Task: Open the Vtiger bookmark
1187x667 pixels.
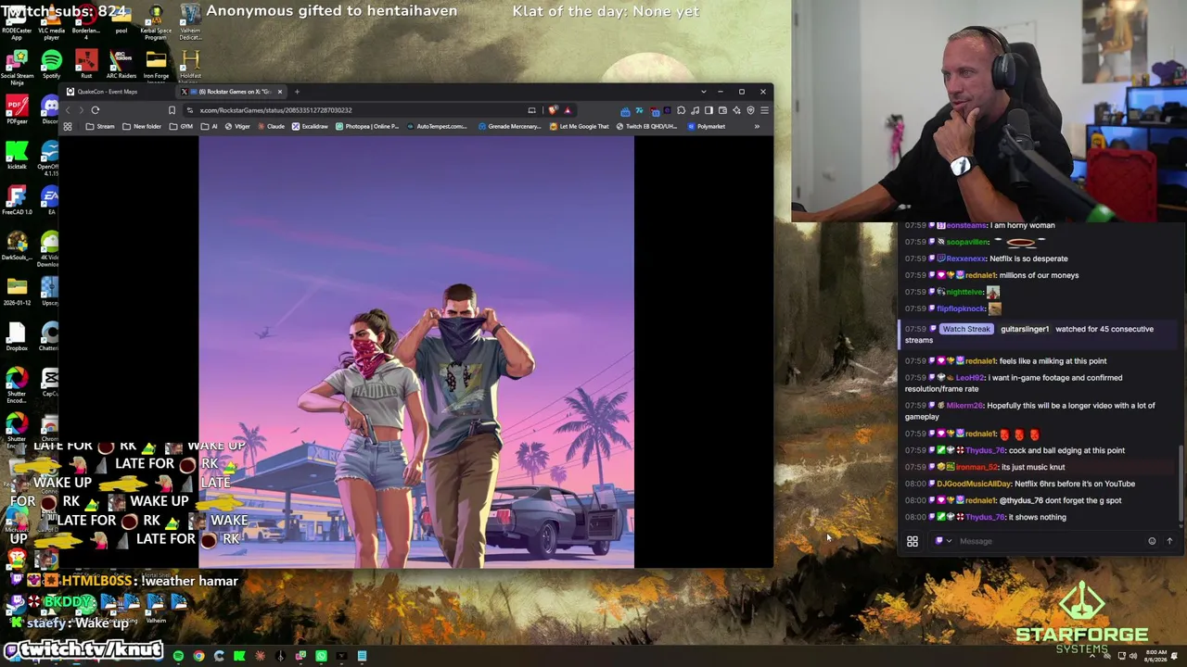Action: pos(238,126)
